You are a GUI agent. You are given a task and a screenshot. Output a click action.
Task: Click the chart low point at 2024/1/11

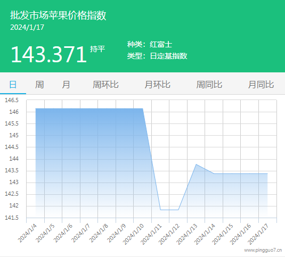(160, 210)
